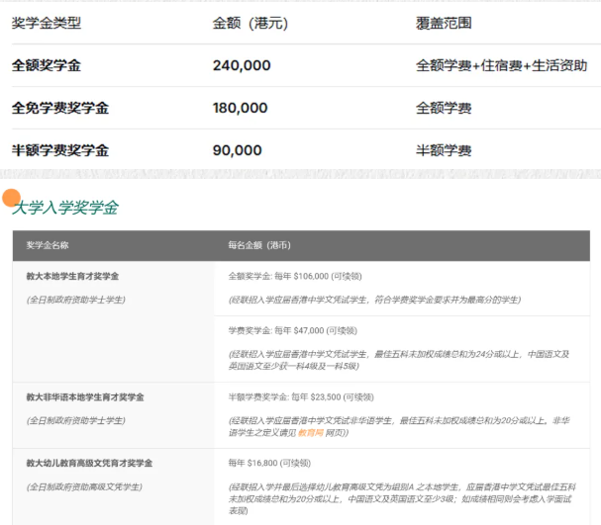Select the 180,000 amount cell

click(240, 108)
